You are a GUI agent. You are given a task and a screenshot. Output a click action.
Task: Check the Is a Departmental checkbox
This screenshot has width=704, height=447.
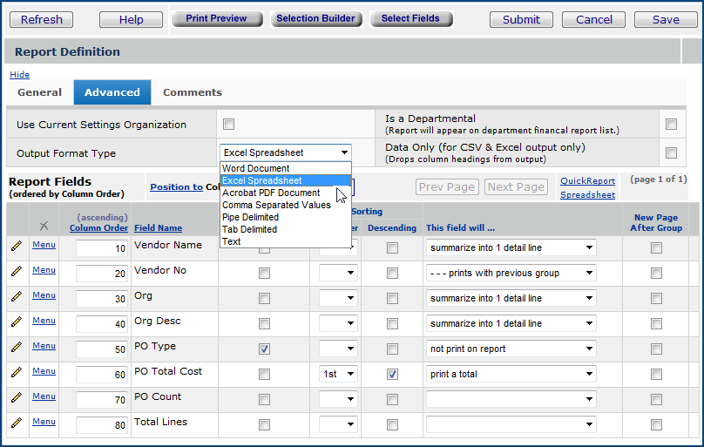click(671, 125)
